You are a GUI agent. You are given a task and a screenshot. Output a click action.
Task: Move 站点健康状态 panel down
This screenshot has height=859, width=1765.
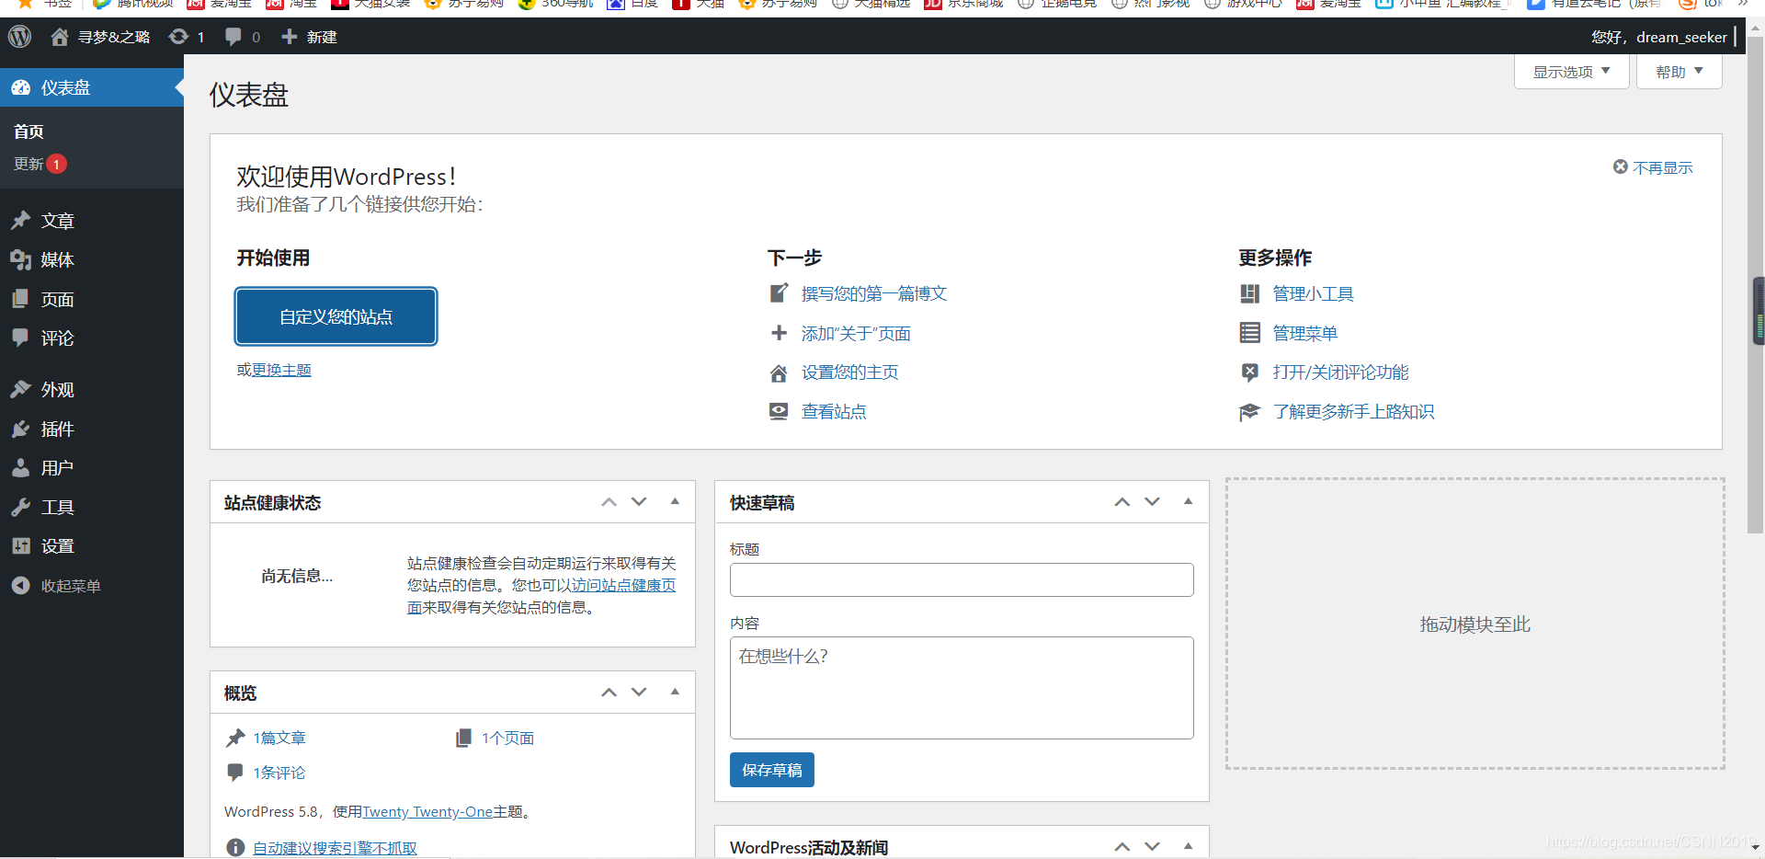[639, 502]
